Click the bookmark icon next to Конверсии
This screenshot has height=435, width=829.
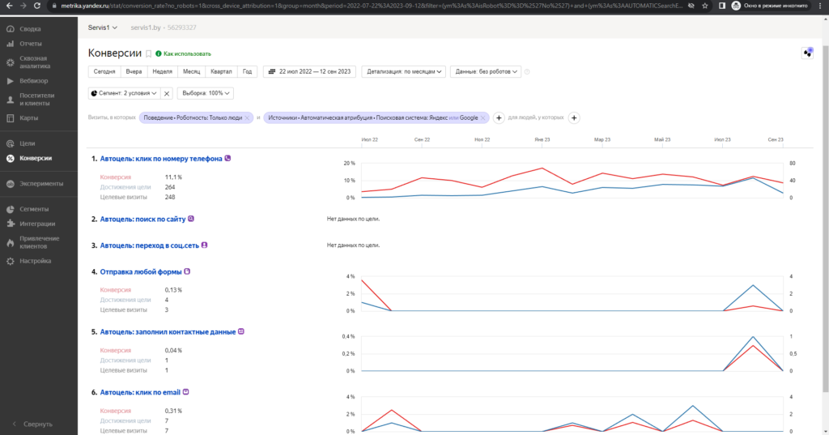tap(149, 53)
